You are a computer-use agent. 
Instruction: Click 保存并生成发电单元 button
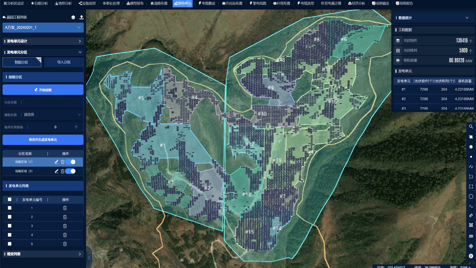[x=43, y=140]
